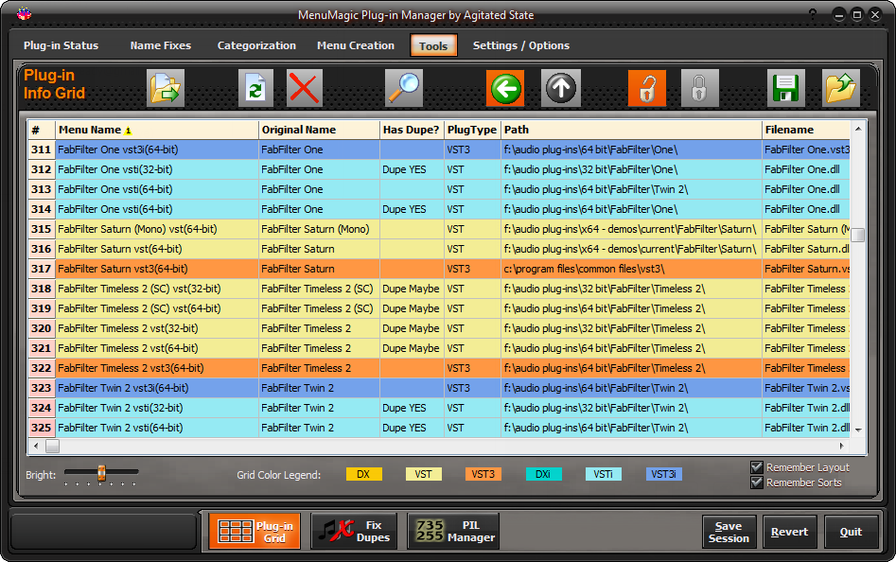Screen dimensions: 896x562
Task: Select row 323 FabFilter Twin 2 vst3i(64-bit)
Action: (x=438, y=388)
